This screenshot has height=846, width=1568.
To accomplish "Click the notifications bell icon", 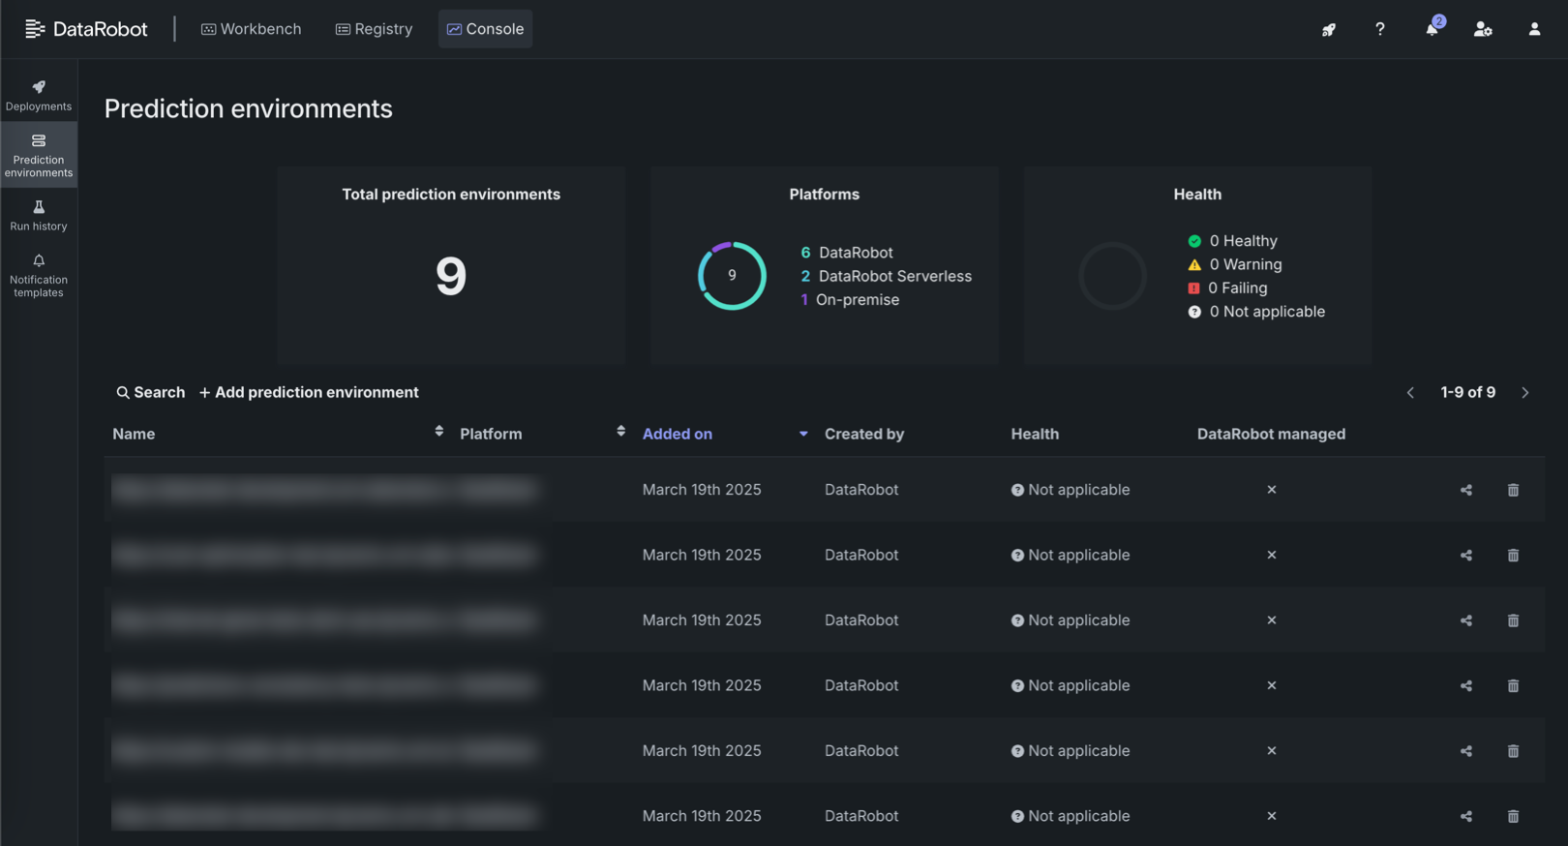I will pyautogui.click(x=1432, y=29).
